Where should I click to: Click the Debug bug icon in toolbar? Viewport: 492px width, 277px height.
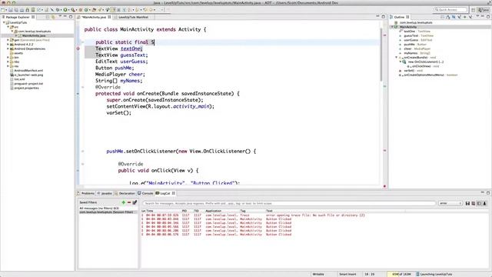coord(58,10)
